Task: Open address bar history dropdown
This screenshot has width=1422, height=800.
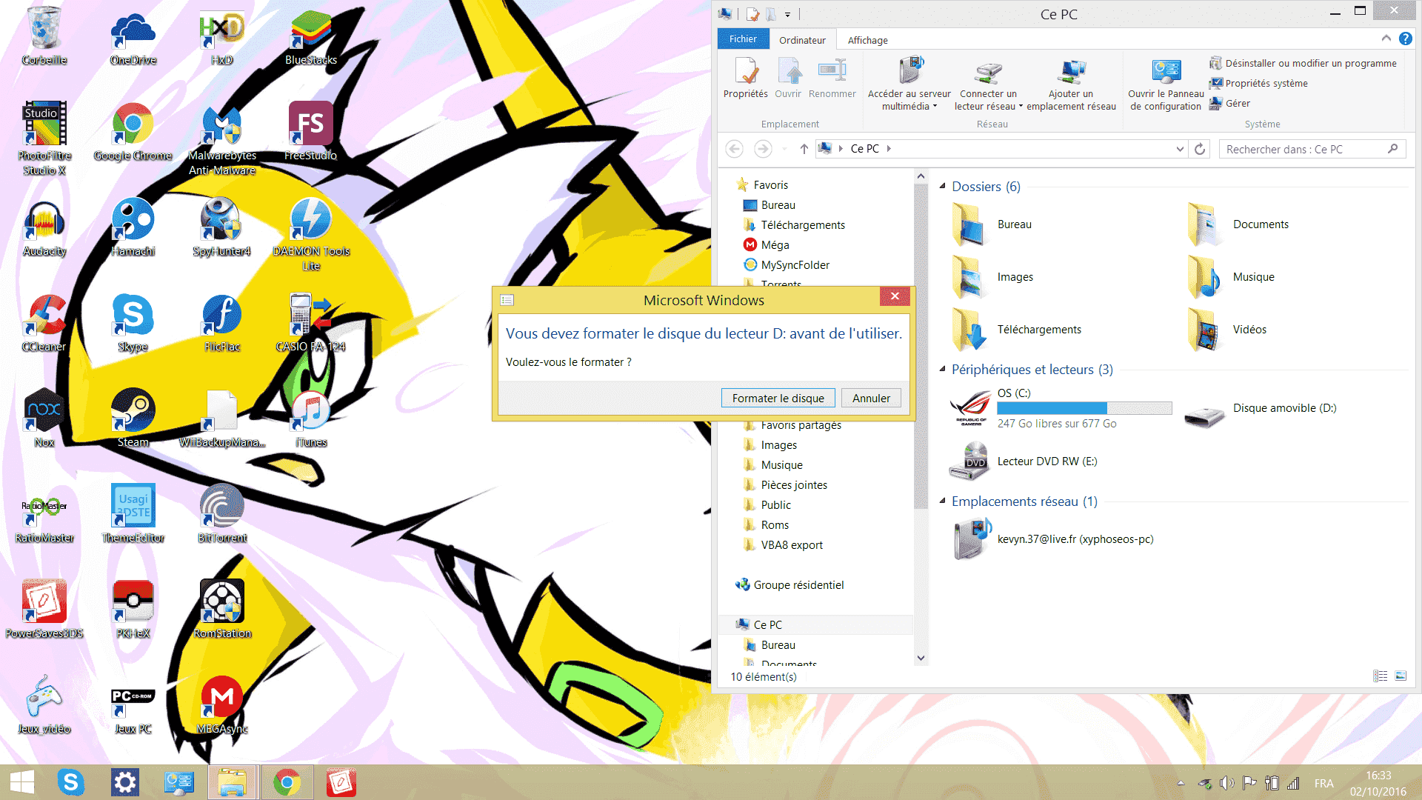Action: (1180, 149)
